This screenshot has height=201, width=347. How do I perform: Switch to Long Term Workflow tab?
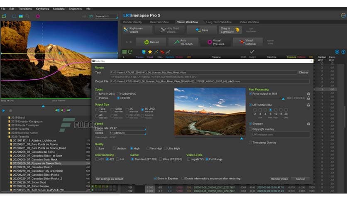click(x=219, y=22)
